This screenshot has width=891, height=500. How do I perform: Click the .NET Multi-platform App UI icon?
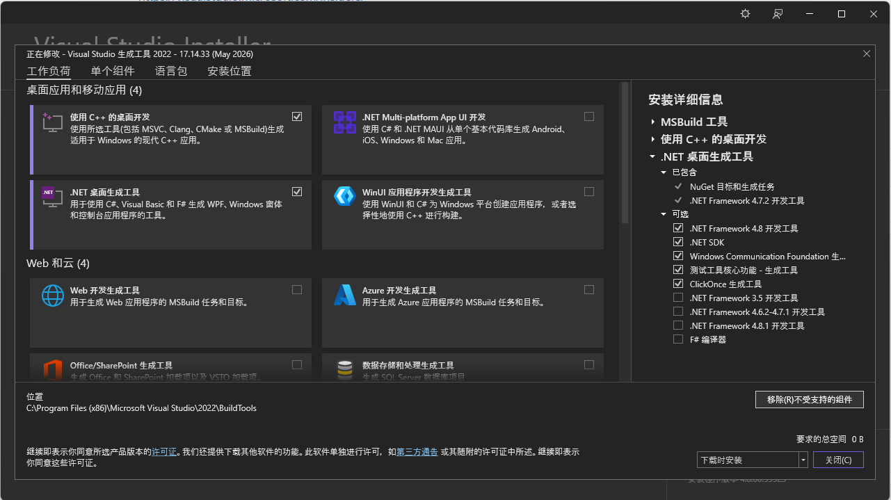pos(345,122)
